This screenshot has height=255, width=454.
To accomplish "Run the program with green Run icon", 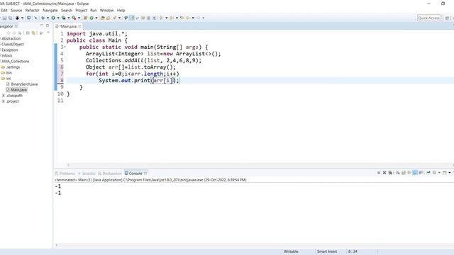I will [x=53, y=18].
